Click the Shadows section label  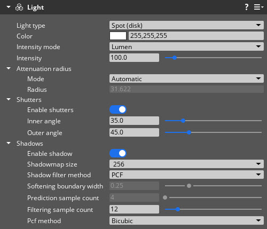coord(30,144)
